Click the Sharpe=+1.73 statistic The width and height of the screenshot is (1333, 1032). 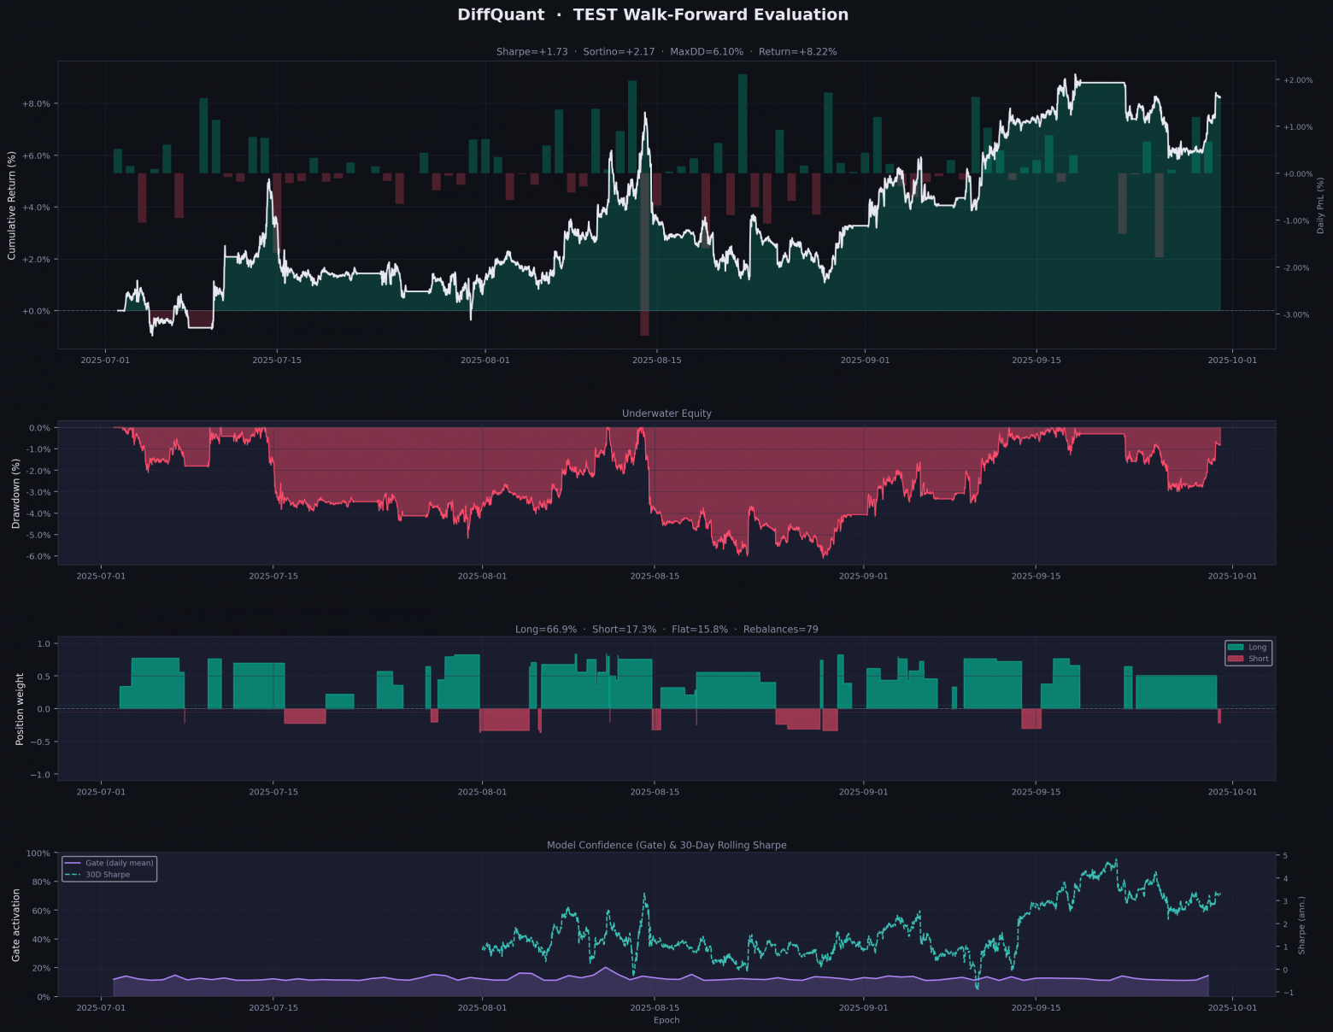coord(531,51)
